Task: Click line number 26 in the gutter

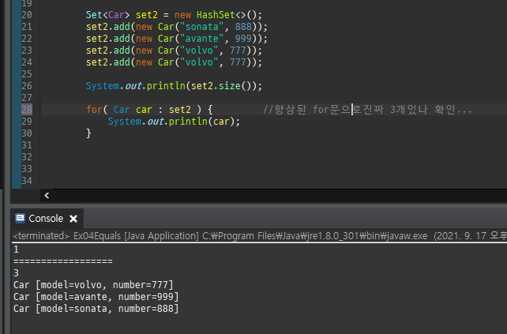Action: tap(27, 86)
